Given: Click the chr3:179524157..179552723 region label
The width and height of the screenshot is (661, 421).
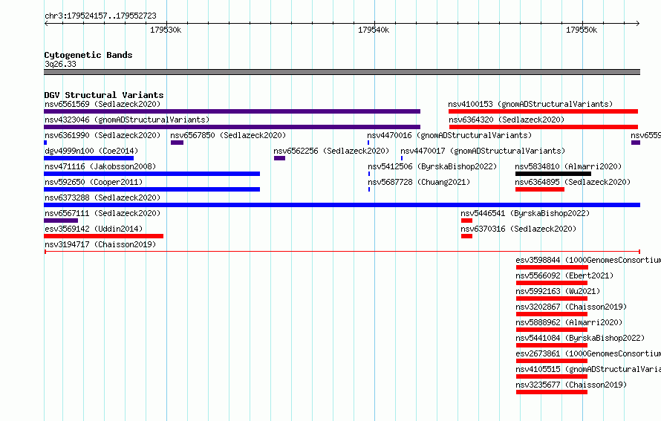Looking at the screenshot, I should [100, 16].
